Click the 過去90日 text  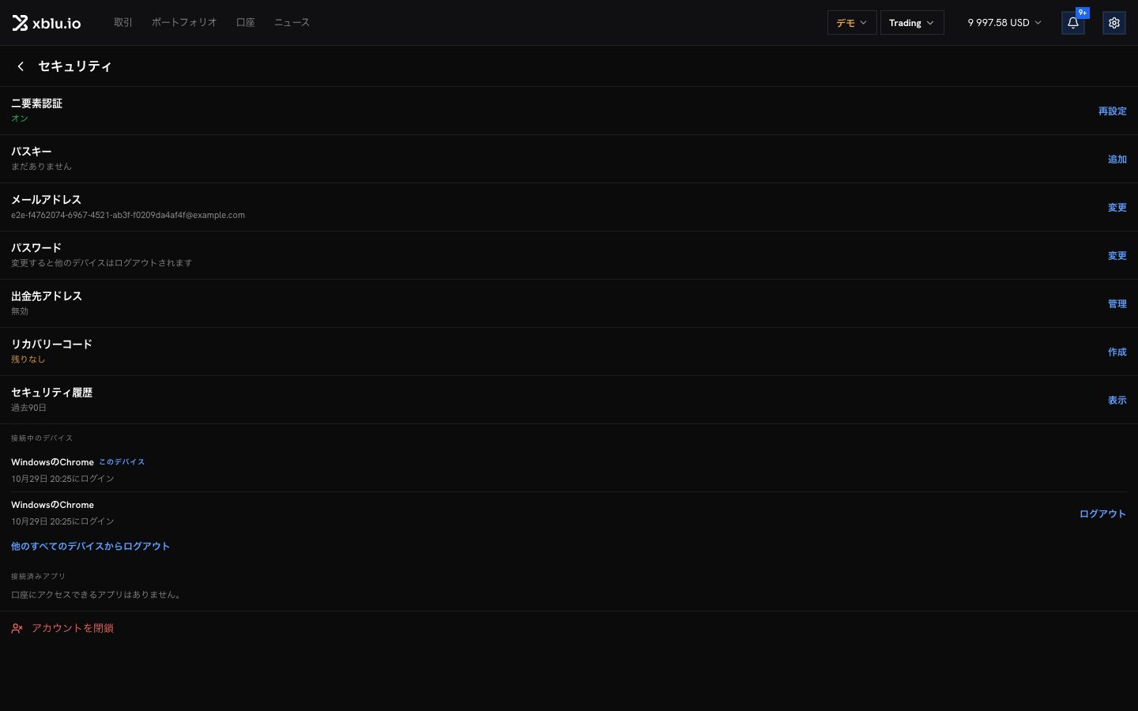click(28, 408)
